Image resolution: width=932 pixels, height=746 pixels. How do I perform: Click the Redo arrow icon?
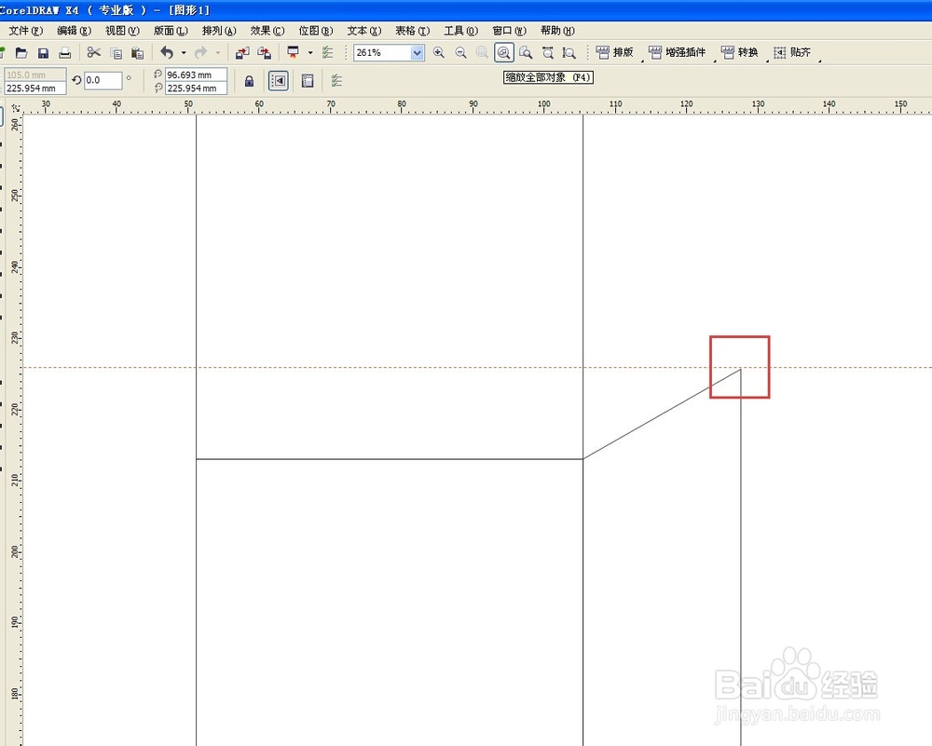point(201,53)
